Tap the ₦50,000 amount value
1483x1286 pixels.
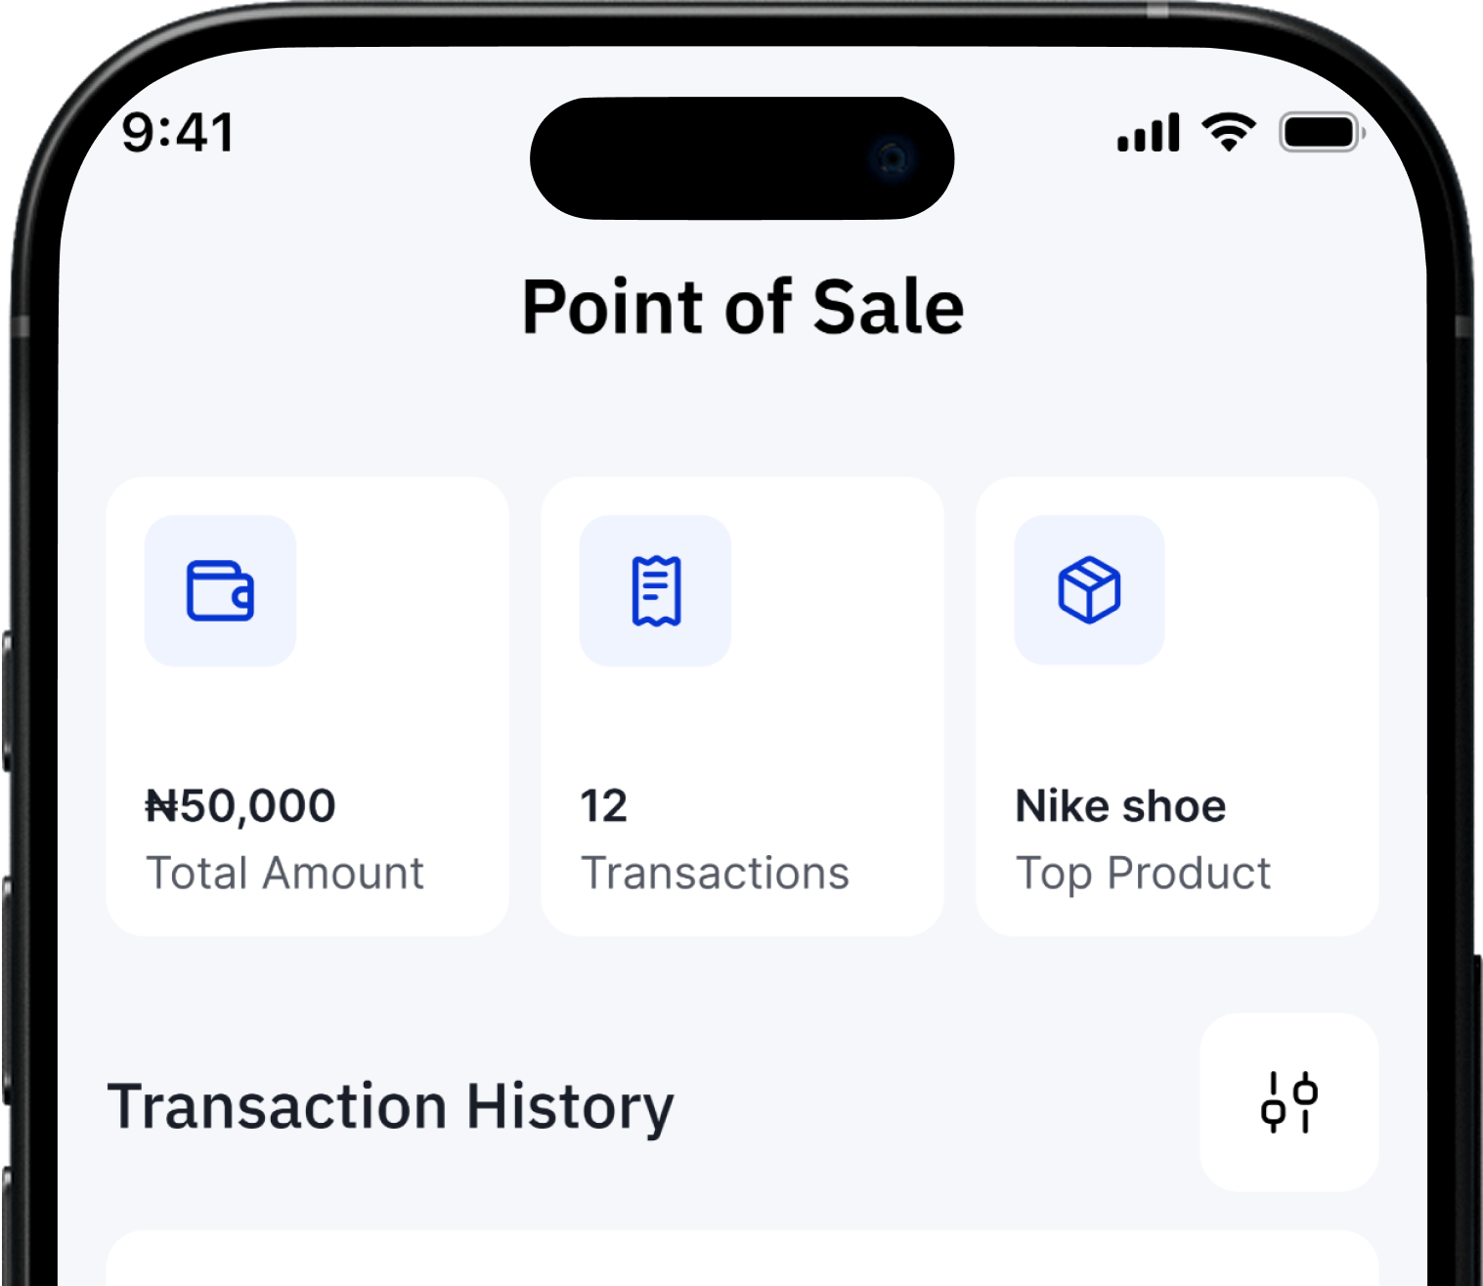[x=240, y=806]
